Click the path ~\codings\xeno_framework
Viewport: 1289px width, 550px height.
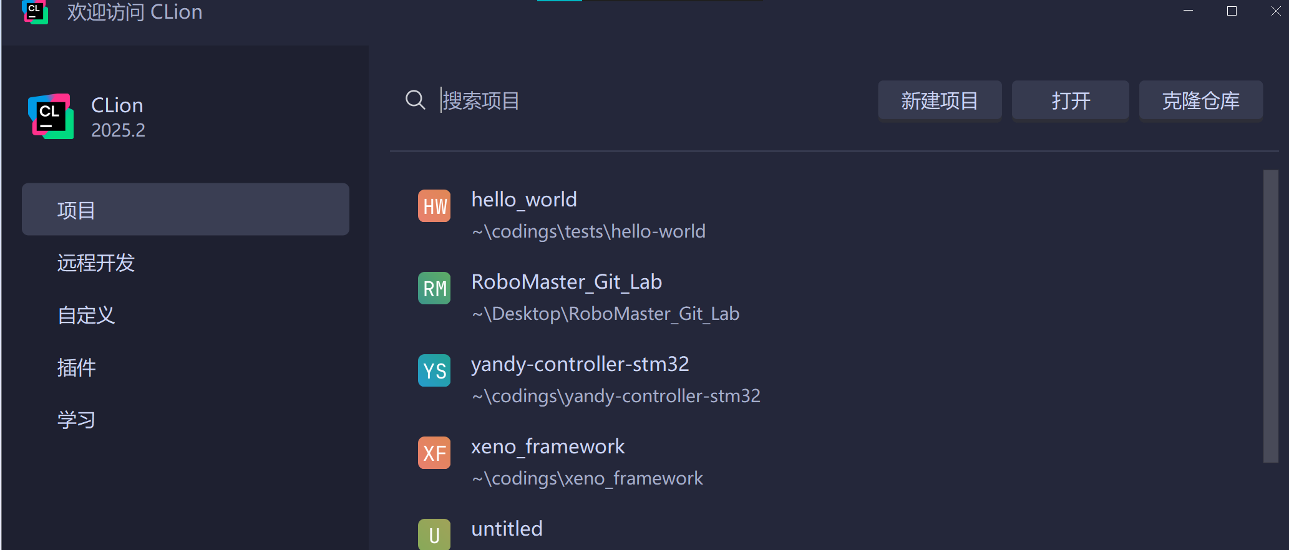(x=588, y=478)
